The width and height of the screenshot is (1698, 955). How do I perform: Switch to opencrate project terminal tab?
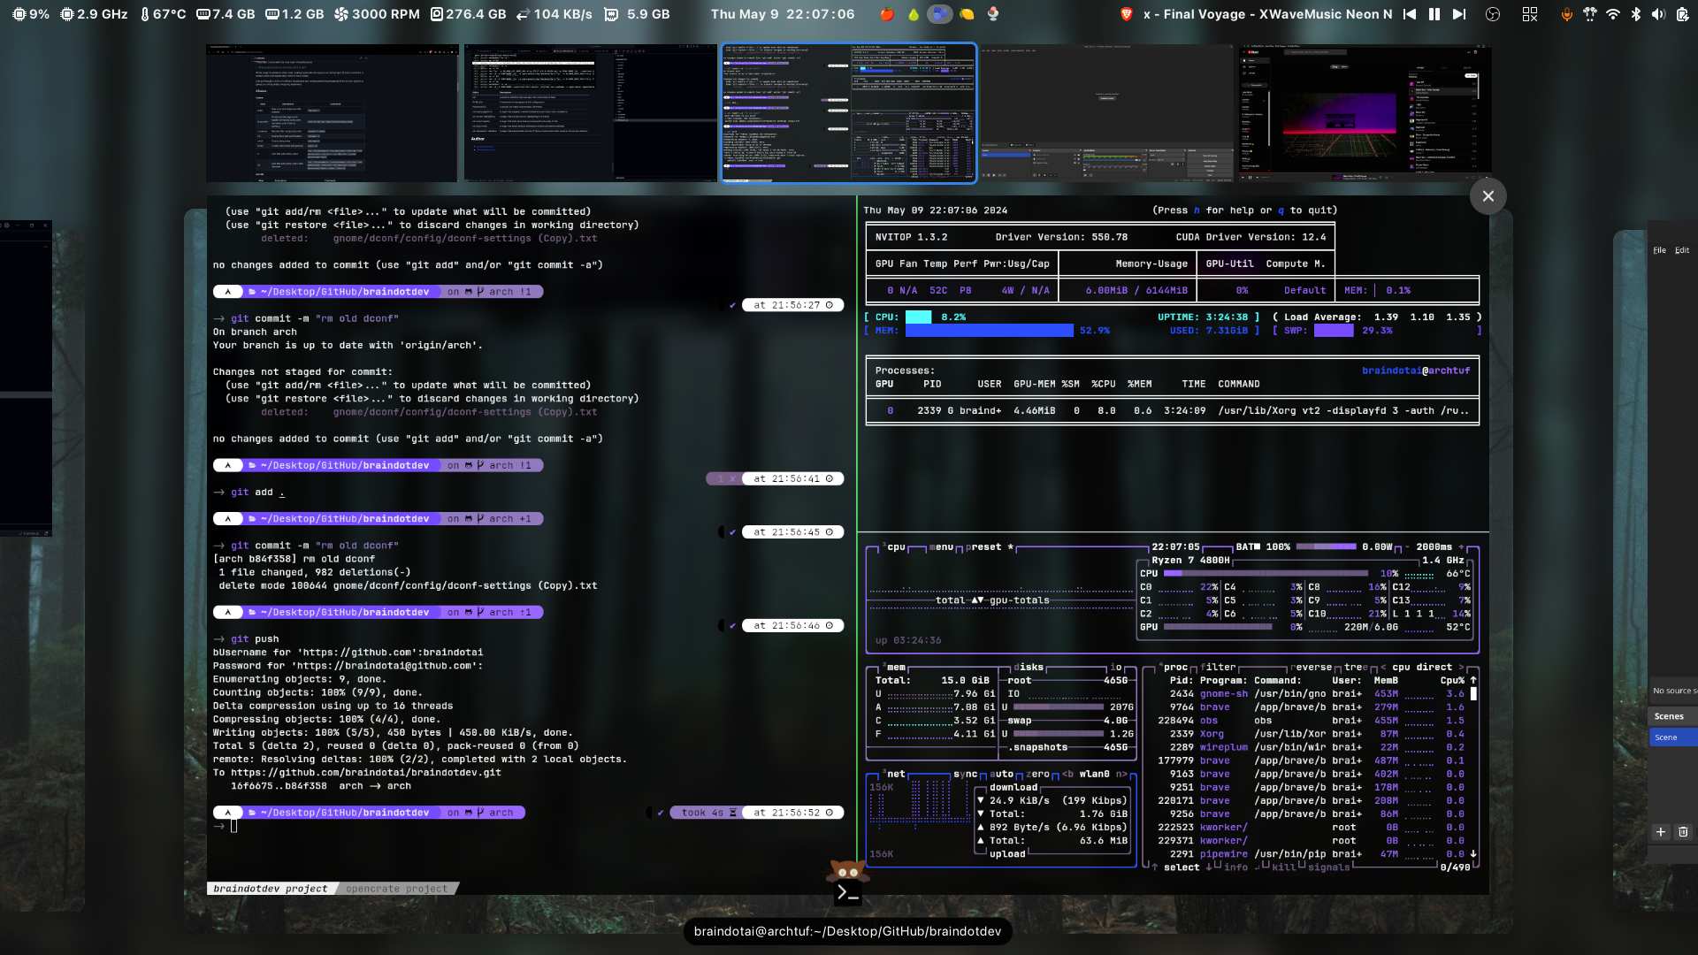click(396, 889)
